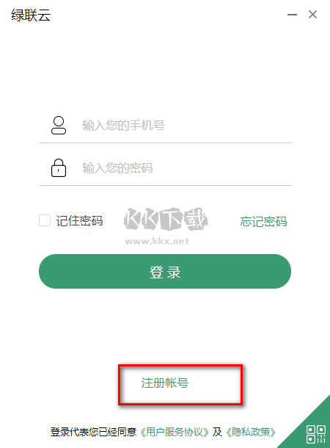Click the 绿联云 window title

point(31,15)
